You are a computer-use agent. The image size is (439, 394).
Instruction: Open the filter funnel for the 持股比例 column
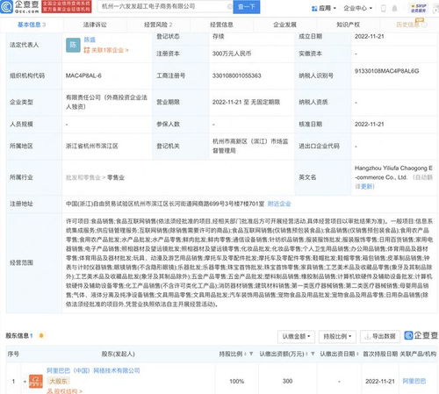[251, 354]
